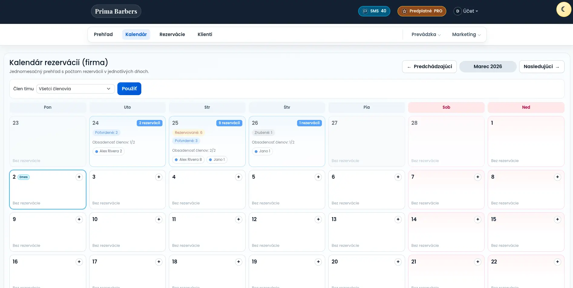Go to the Nasledujúci month
Image resolution: width=573 pixels, height=288 pixels.
[x=541, y=67]
